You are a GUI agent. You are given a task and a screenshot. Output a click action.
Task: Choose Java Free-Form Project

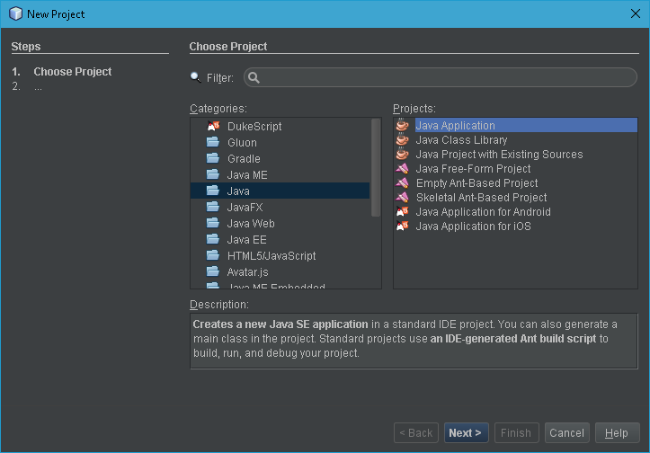click(473, 169)
